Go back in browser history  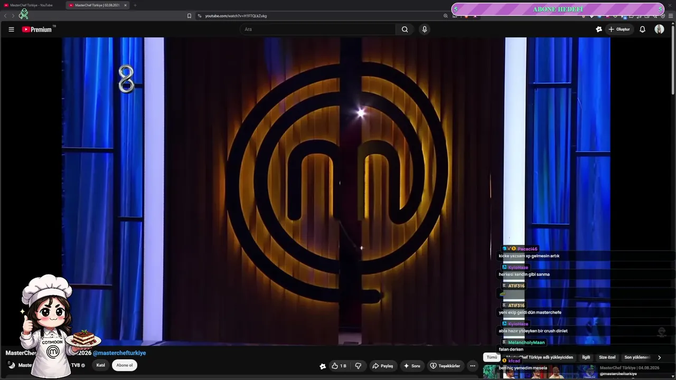pos(6,16)
